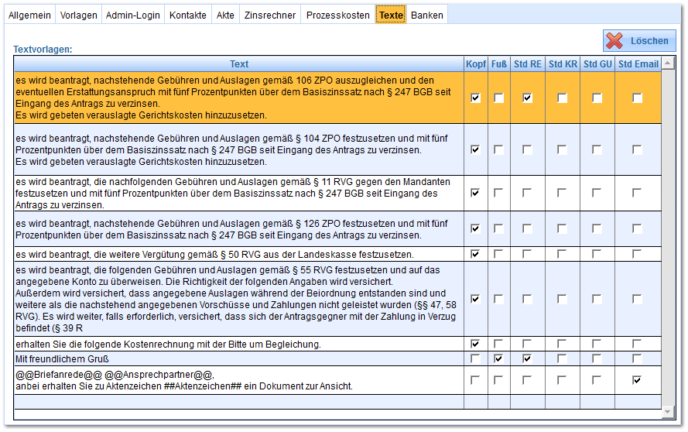This screenshot has height=432, width=688.
Task: Go to the Kontakte tab
Action: click(188, 15)
